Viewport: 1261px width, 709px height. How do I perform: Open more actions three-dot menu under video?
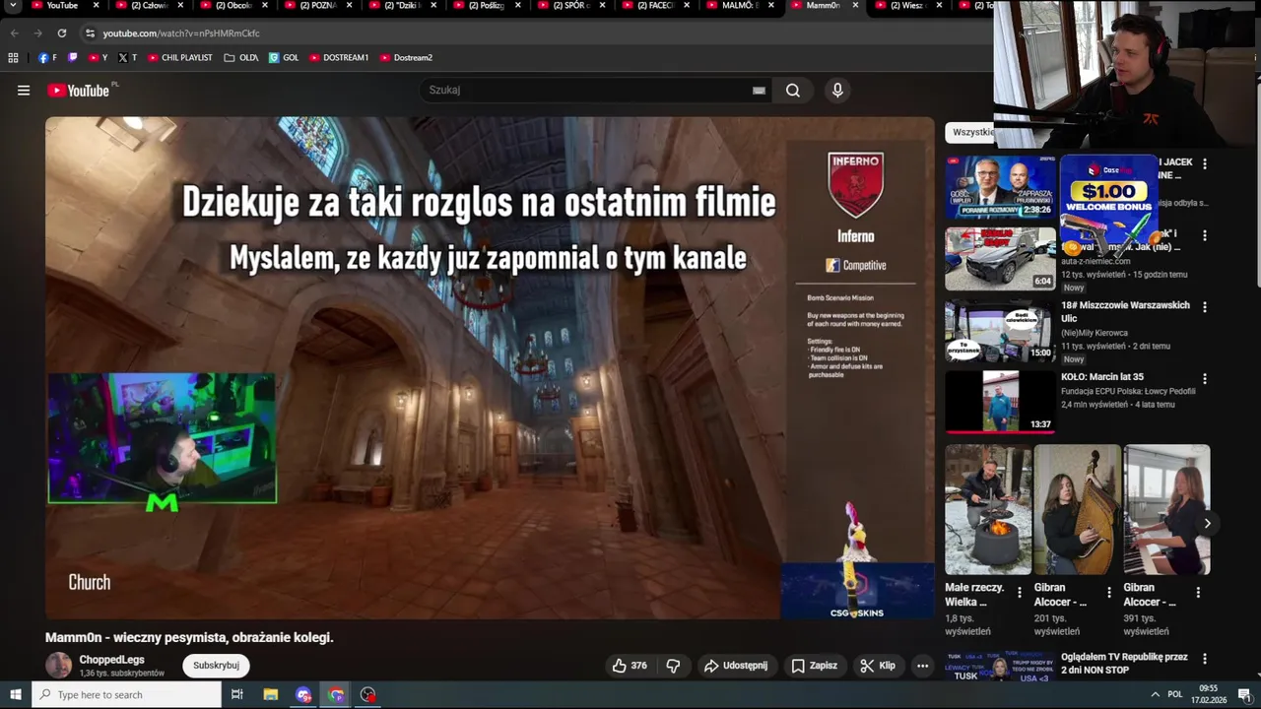tap(923, 666)
